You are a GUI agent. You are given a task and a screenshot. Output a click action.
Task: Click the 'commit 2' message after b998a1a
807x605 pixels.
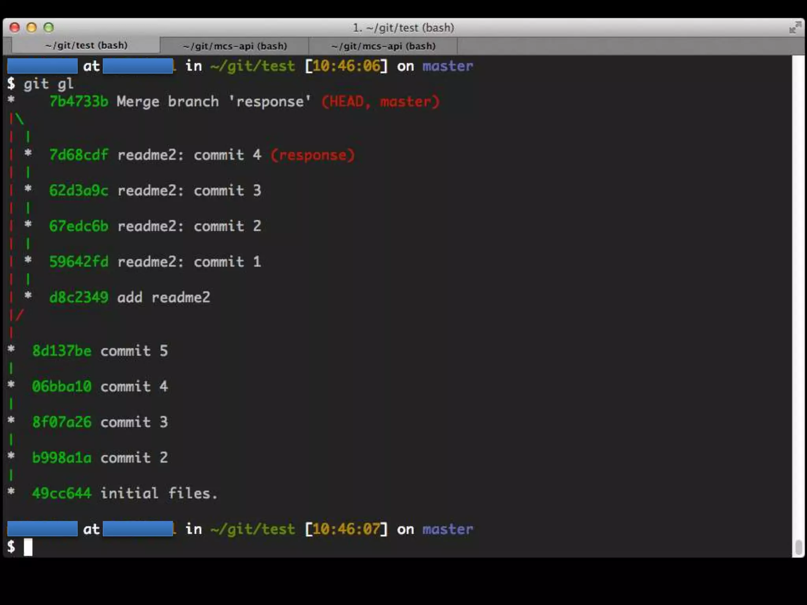134,457
